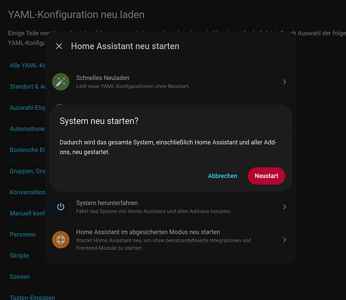Expand the abgesicherten Modus chevron arrow
The image size is (346, 300).
(285, 240)
